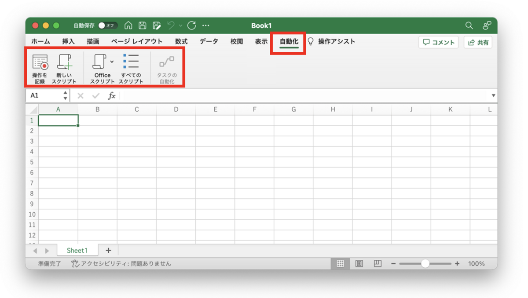Click the Home icon in title bar
Viewport: 528px width, 298px height.
[x=128, y=25]
